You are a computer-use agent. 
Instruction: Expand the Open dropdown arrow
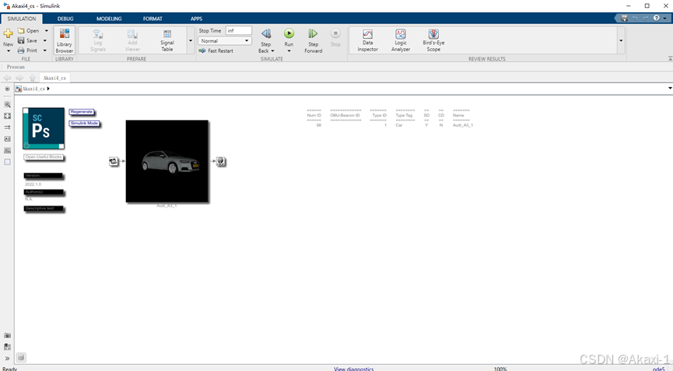(x=47, y=31)
